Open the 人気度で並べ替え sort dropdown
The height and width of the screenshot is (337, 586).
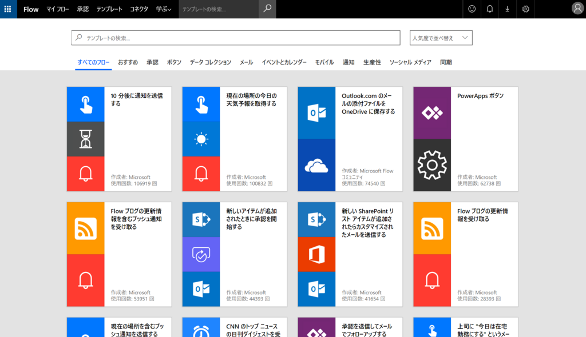tap(441, 37)
